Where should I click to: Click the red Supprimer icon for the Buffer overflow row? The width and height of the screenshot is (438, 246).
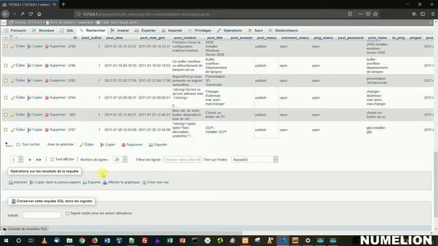[x=47, y=66]
